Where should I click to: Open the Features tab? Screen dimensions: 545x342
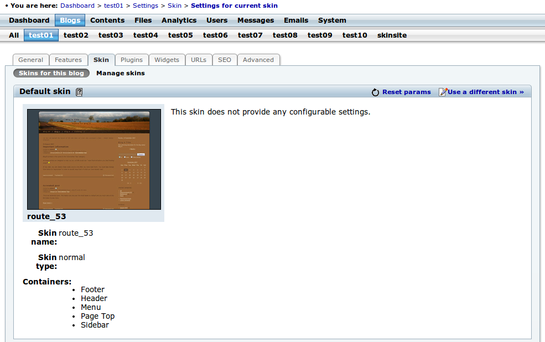point(68,60)
